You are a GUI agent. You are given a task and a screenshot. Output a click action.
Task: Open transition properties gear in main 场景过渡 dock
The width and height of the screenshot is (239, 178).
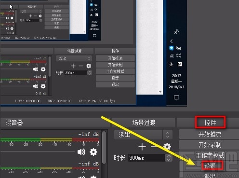tap(167, 146)
